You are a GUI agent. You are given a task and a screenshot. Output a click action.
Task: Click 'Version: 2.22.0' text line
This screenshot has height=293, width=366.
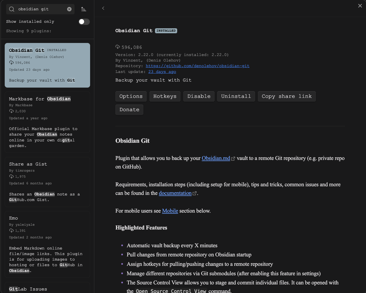pos(172,55)
